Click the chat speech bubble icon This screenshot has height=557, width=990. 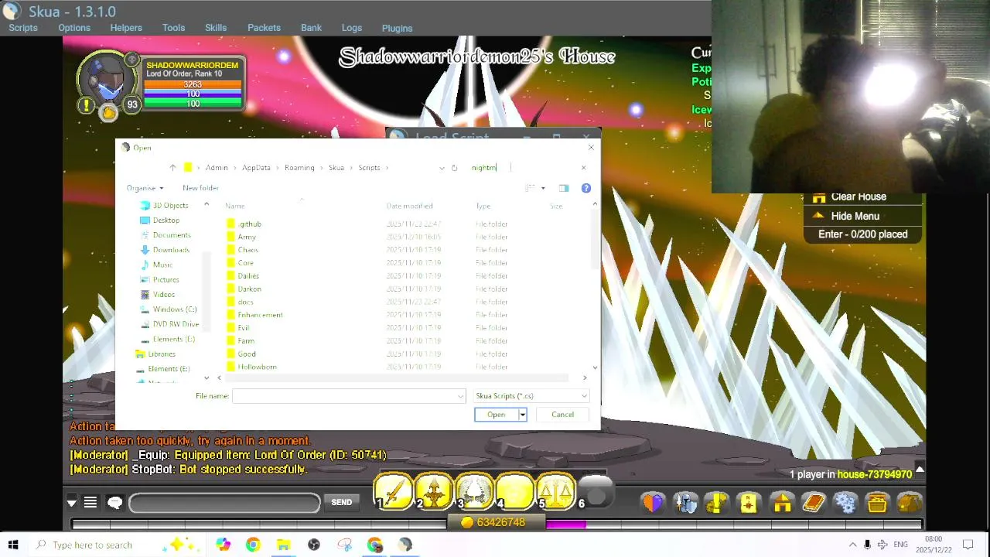114,503
